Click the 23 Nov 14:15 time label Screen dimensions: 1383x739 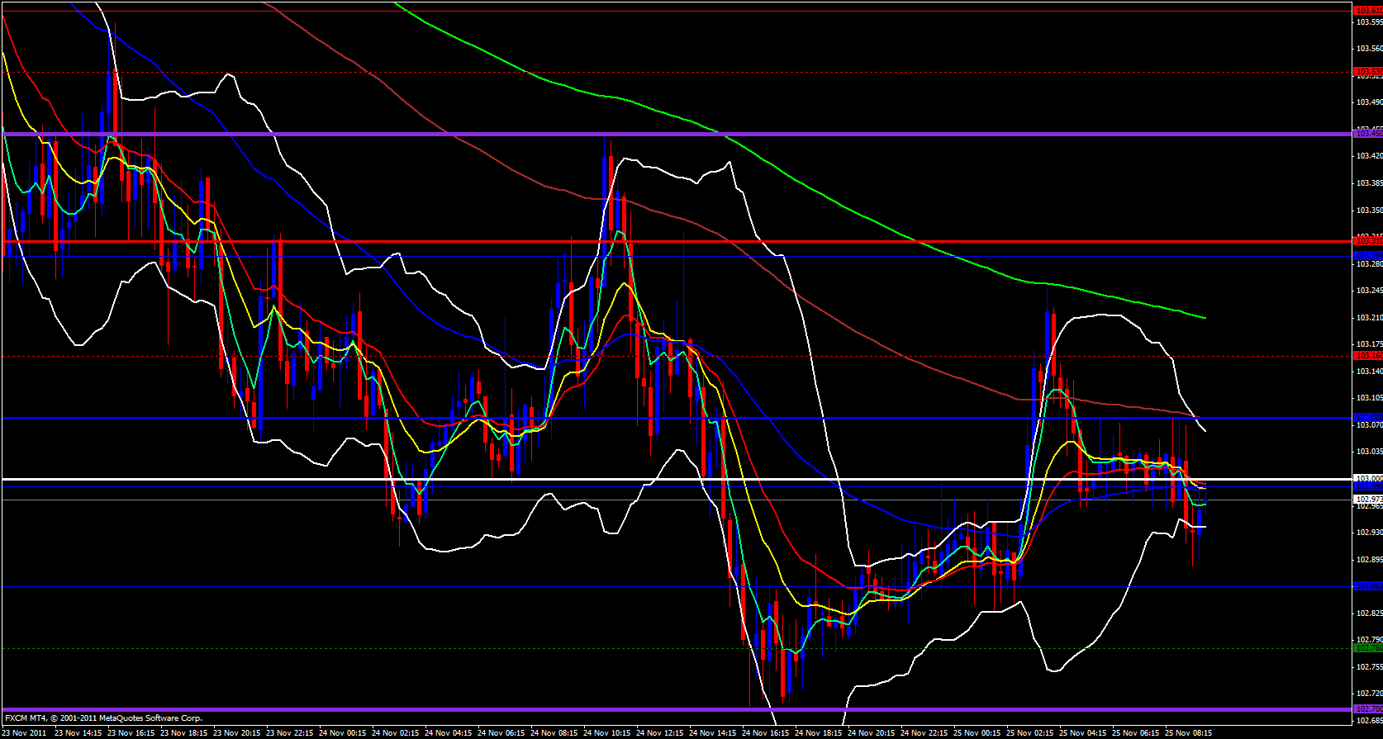(78, 732)
